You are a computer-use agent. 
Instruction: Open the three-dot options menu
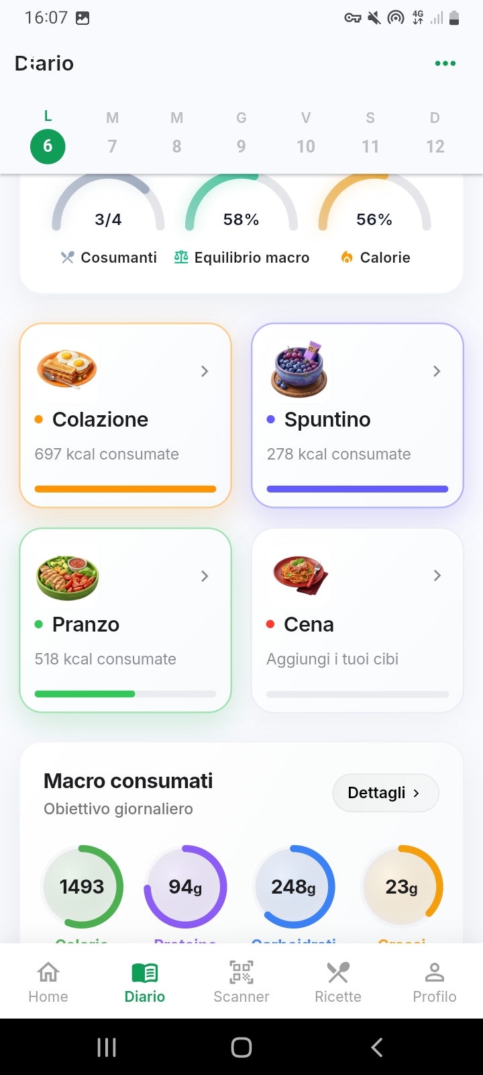click(x=445, y=63)
